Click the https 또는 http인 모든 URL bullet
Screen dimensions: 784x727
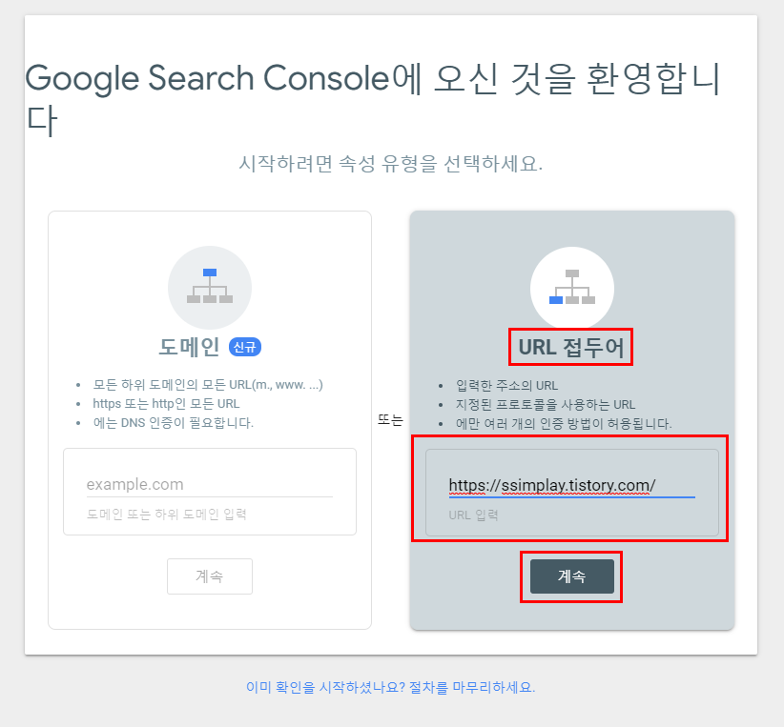(x=166, y=404)
